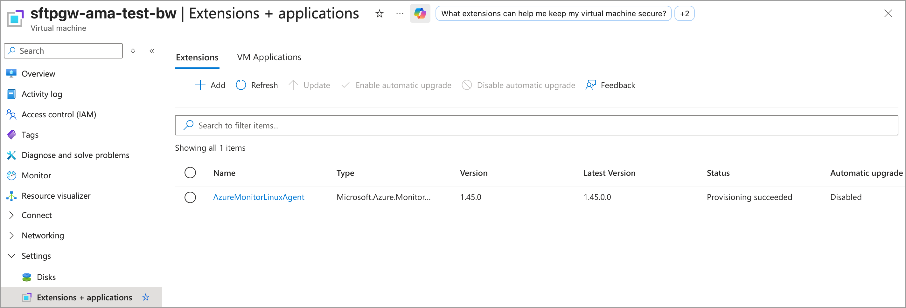Select the Extensions tab
The image size is (906, 308).
coord(197,57)
